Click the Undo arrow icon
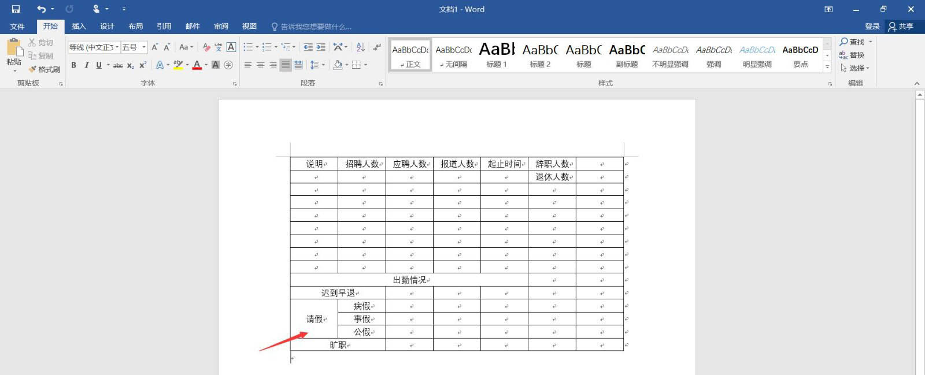Image resolution: width=925 pixels, height=375 pixels. click(41, 9)
